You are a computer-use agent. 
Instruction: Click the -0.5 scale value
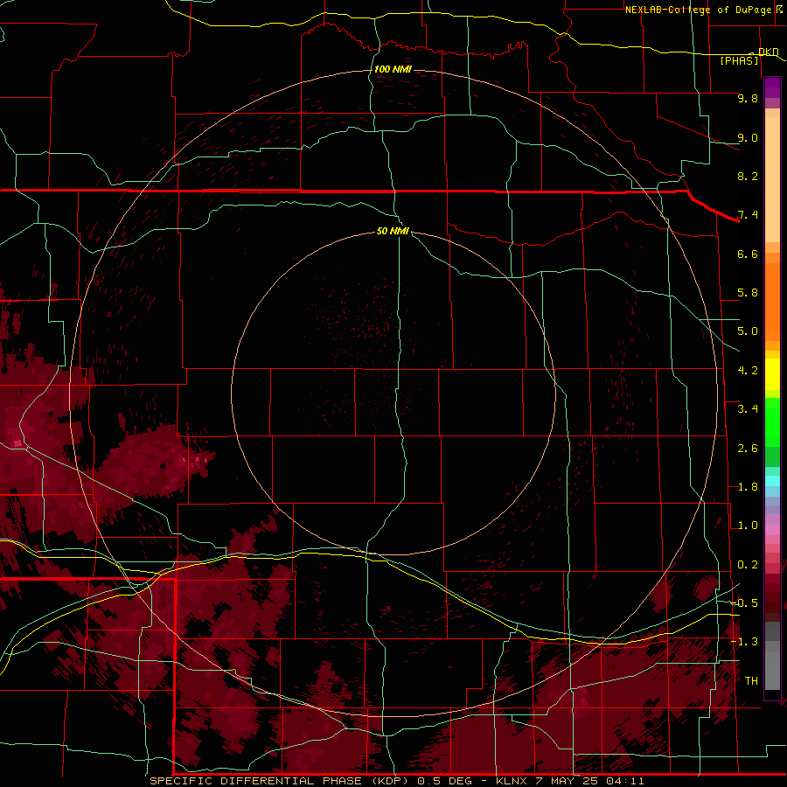744,602
